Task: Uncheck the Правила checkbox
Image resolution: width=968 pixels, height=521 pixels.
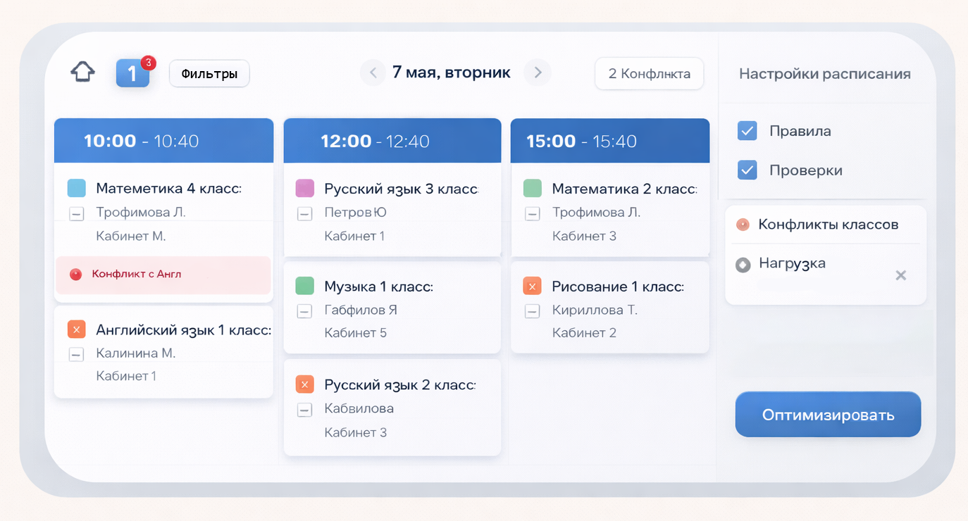Action: (x=746, y=130)
